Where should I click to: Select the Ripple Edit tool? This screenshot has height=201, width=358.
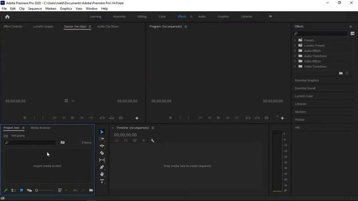[x=102, y=146]
